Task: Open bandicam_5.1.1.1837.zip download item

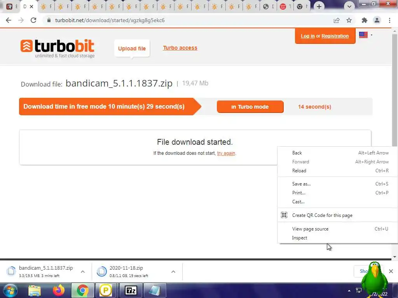Action: [x=40, y=271]
